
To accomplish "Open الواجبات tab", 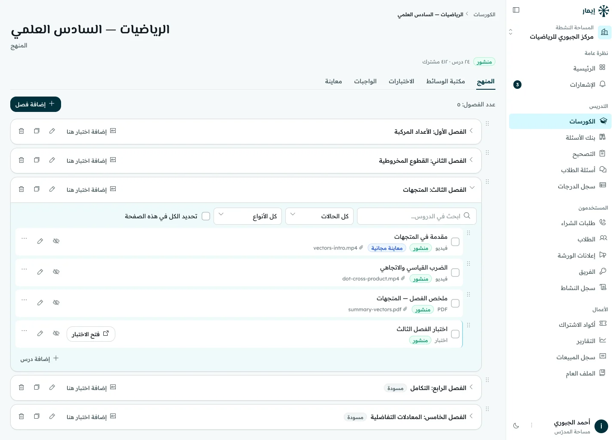I will [365, 81].
